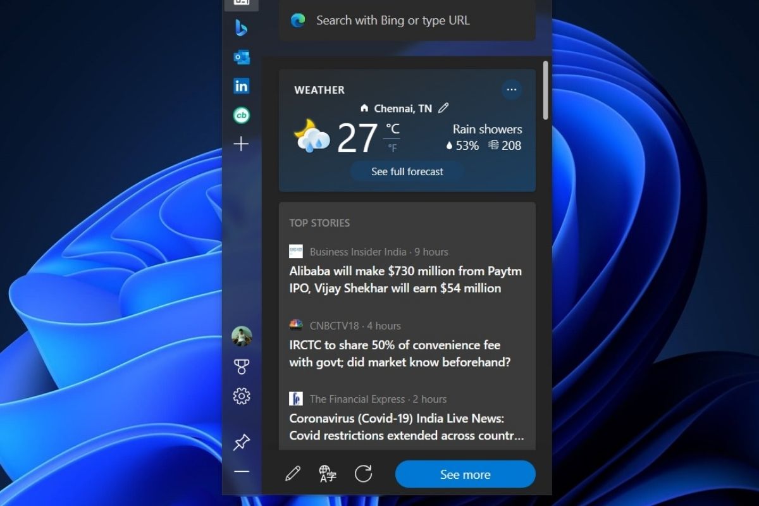Viewport: 759px width, 506px height.
Task: Click CNBCTV18 · 4 hours text
Action: point(355,326)
